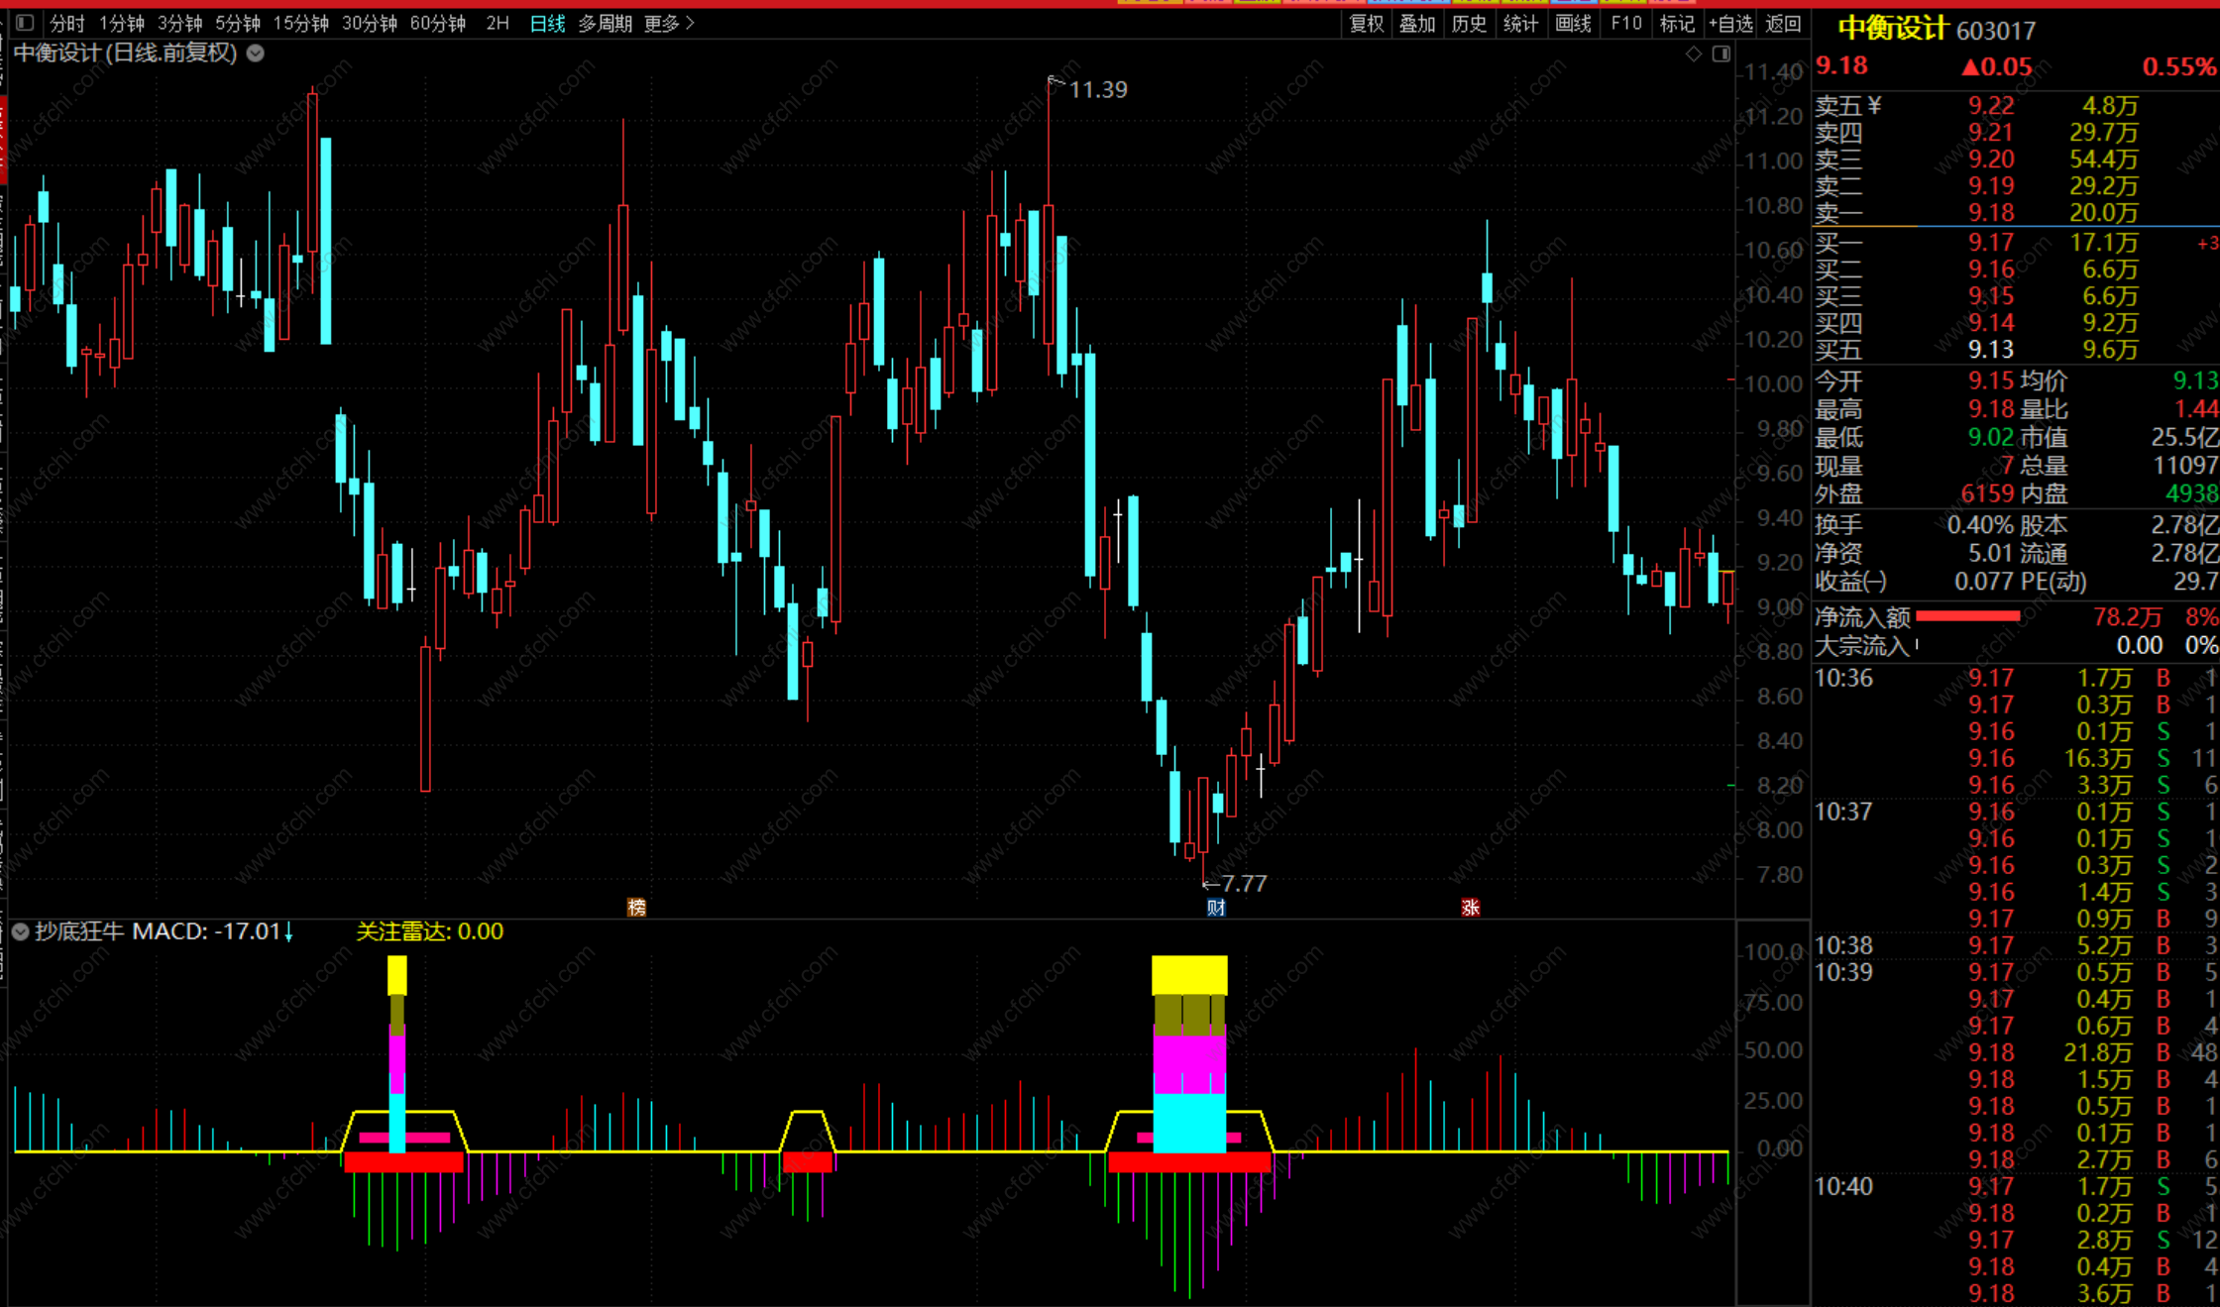Click the 叠加 overlay toolbar item

click(1417, 23)
